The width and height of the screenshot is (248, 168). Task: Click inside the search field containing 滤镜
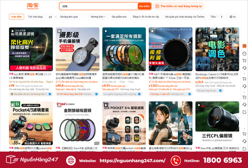(99, 6)
